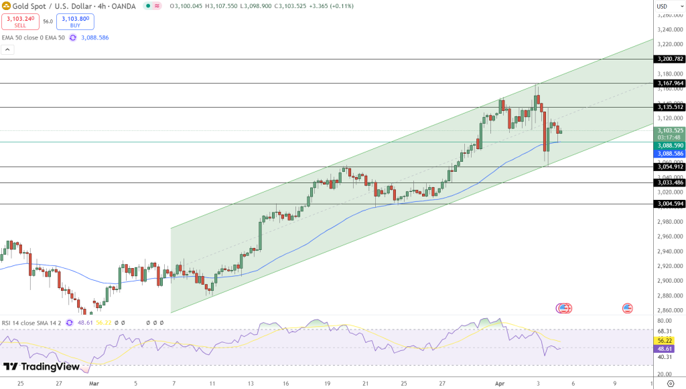Click the RSI 14 close SMA legend
This screenshot has width=686, height=389.
tap(31, 323)
